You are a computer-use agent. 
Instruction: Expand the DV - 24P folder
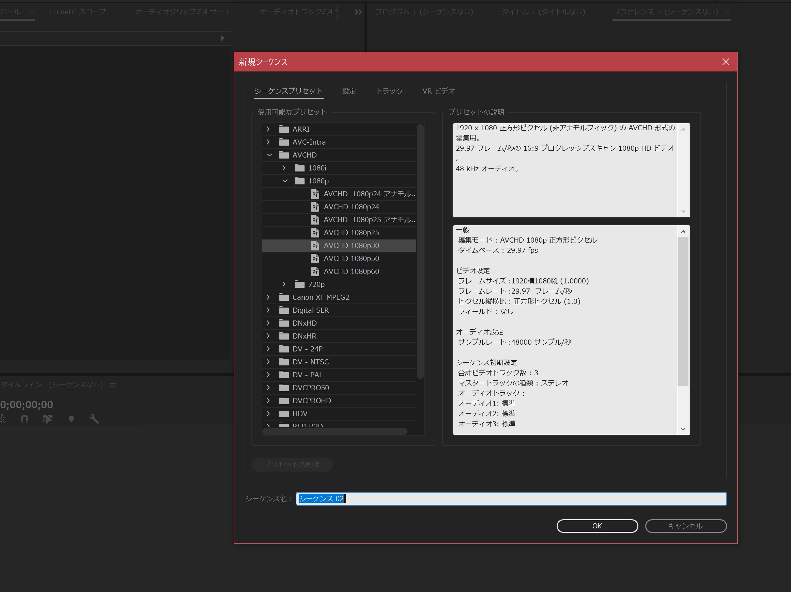pos(268,349)
